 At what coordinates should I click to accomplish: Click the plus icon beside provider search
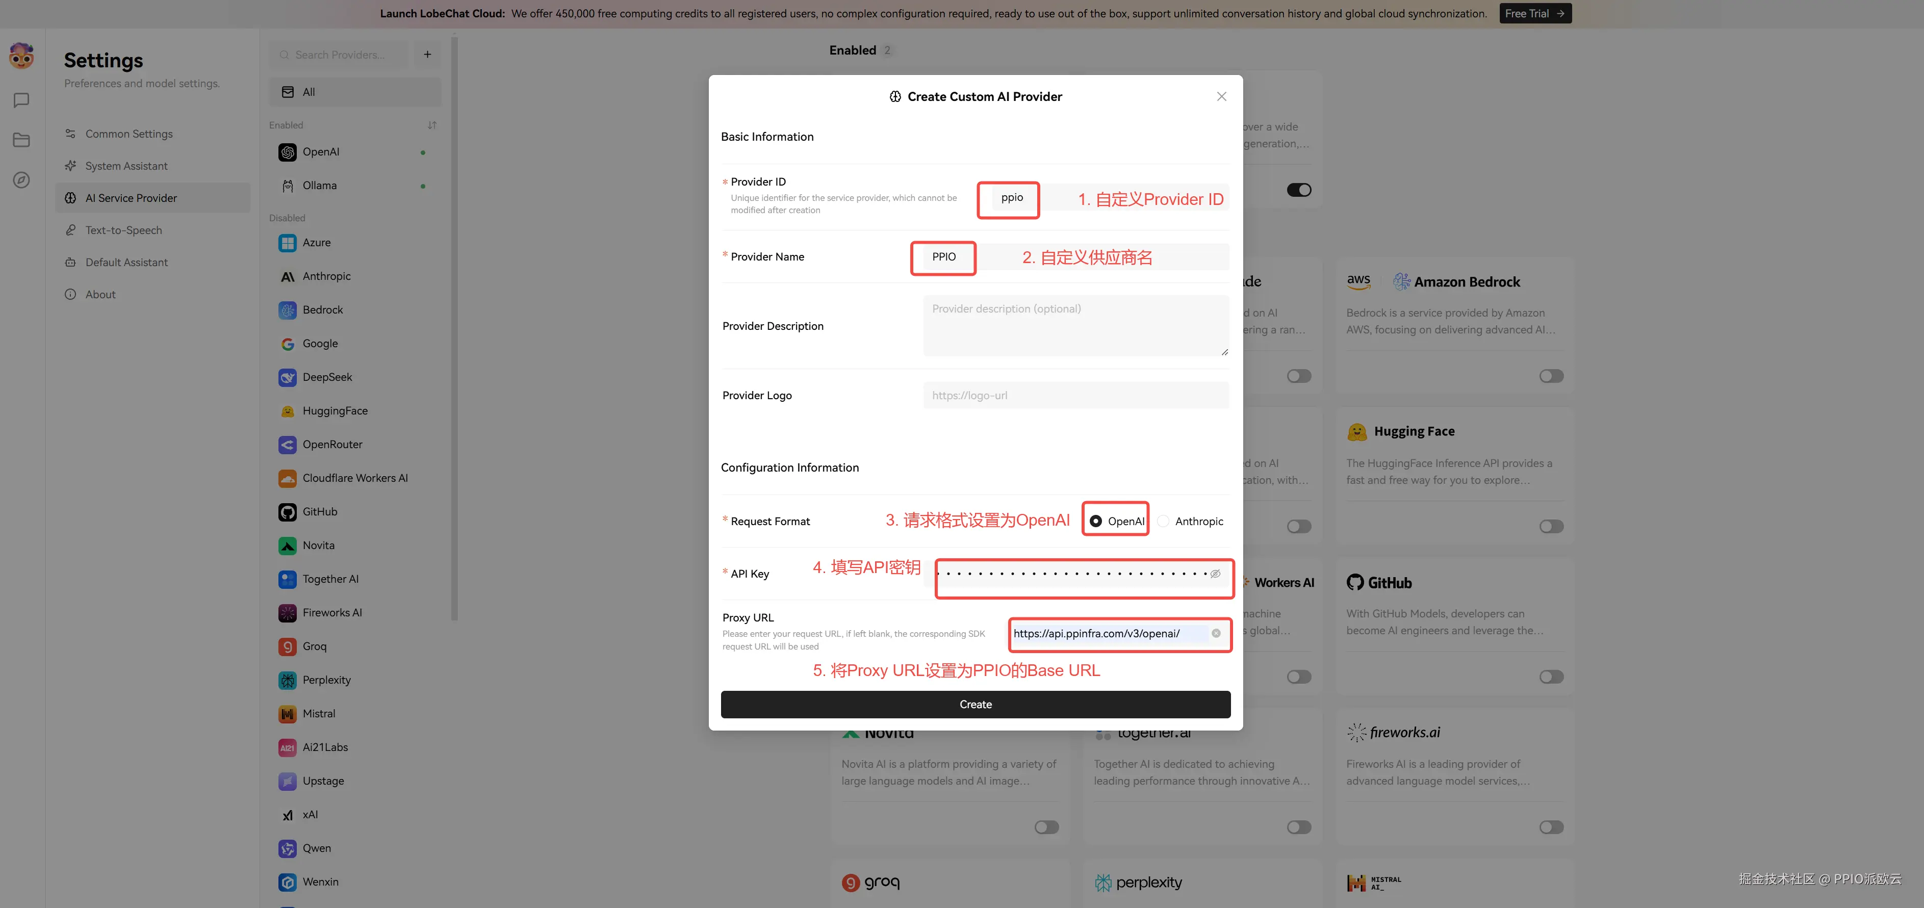427,55
